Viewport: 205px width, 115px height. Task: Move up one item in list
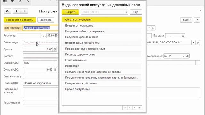130,108
